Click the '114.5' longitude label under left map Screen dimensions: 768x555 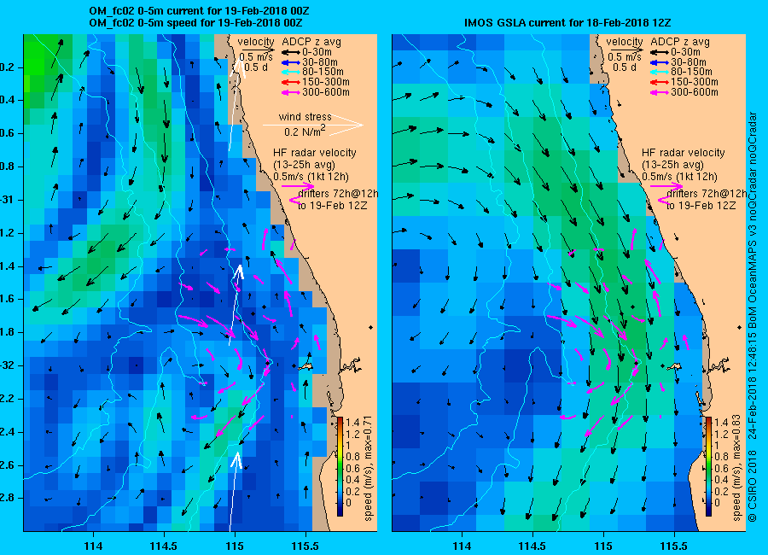164,546
